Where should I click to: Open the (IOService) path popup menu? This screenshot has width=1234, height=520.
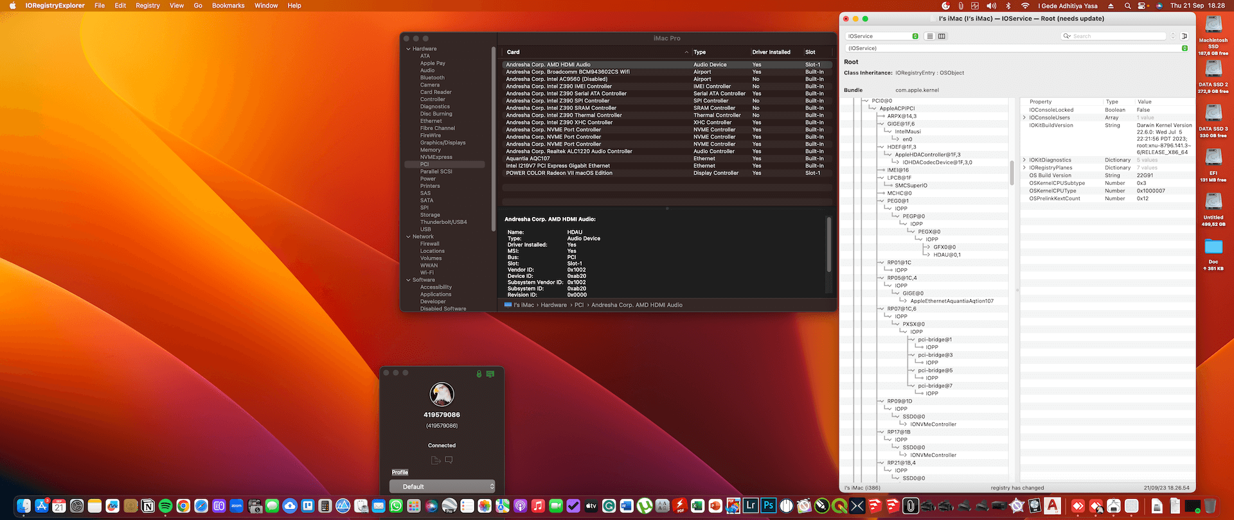pos(1016,48)
